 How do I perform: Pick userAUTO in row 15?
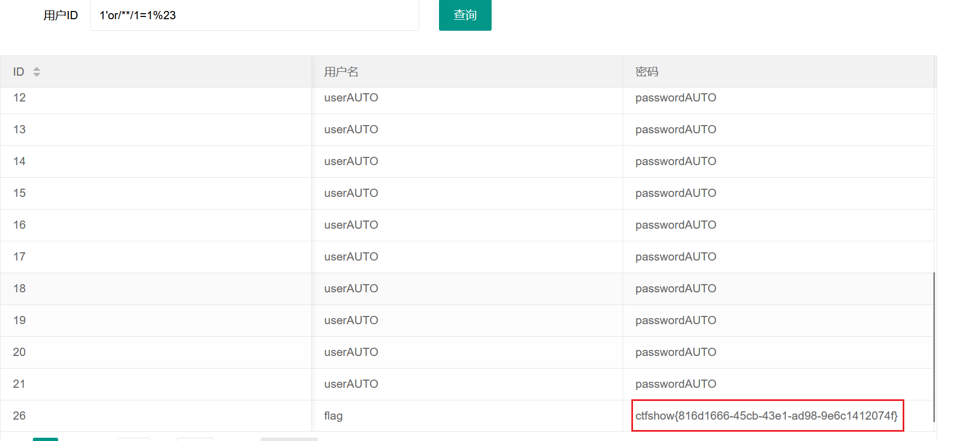click(351, 193)
